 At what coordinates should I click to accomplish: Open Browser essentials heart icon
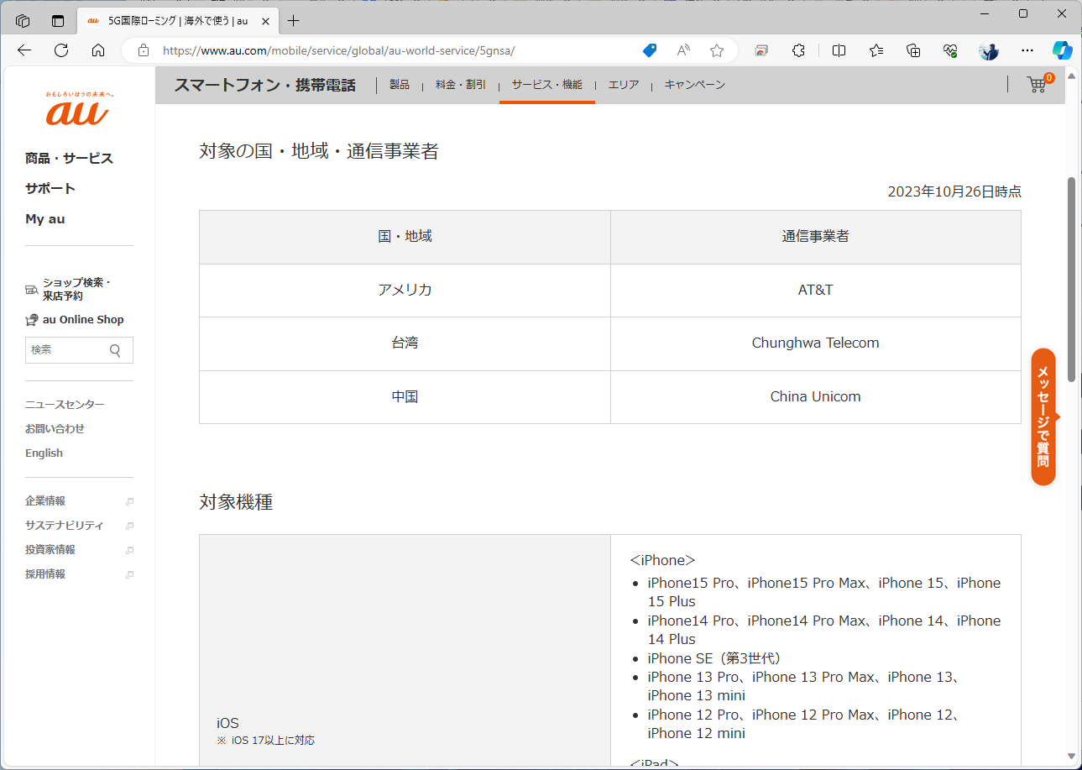click(x=951, y=50)
